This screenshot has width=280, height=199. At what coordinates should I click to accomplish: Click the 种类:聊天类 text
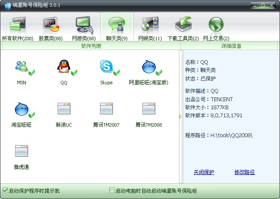(200, 70)
